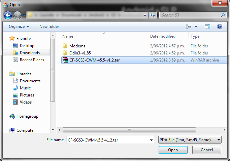Click New folder in toolbar

49,27
